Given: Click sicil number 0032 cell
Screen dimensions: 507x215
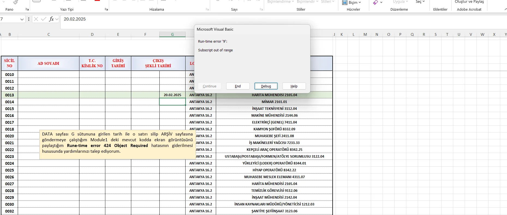Looking at the screenshot, I should coord(10,211).
